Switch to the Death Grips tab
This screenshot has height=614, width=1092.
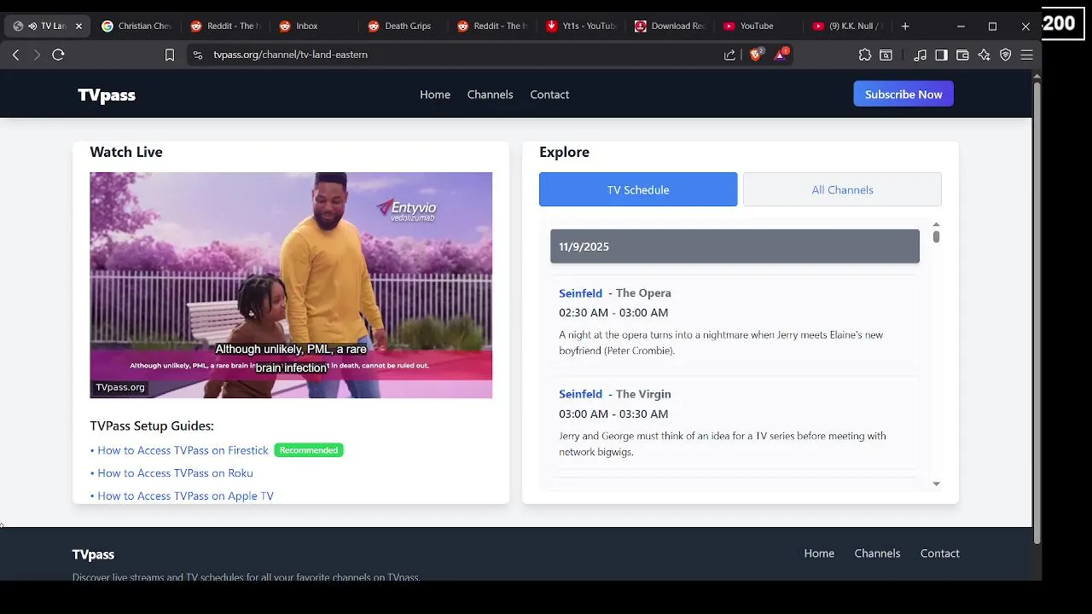click(404, 26)
